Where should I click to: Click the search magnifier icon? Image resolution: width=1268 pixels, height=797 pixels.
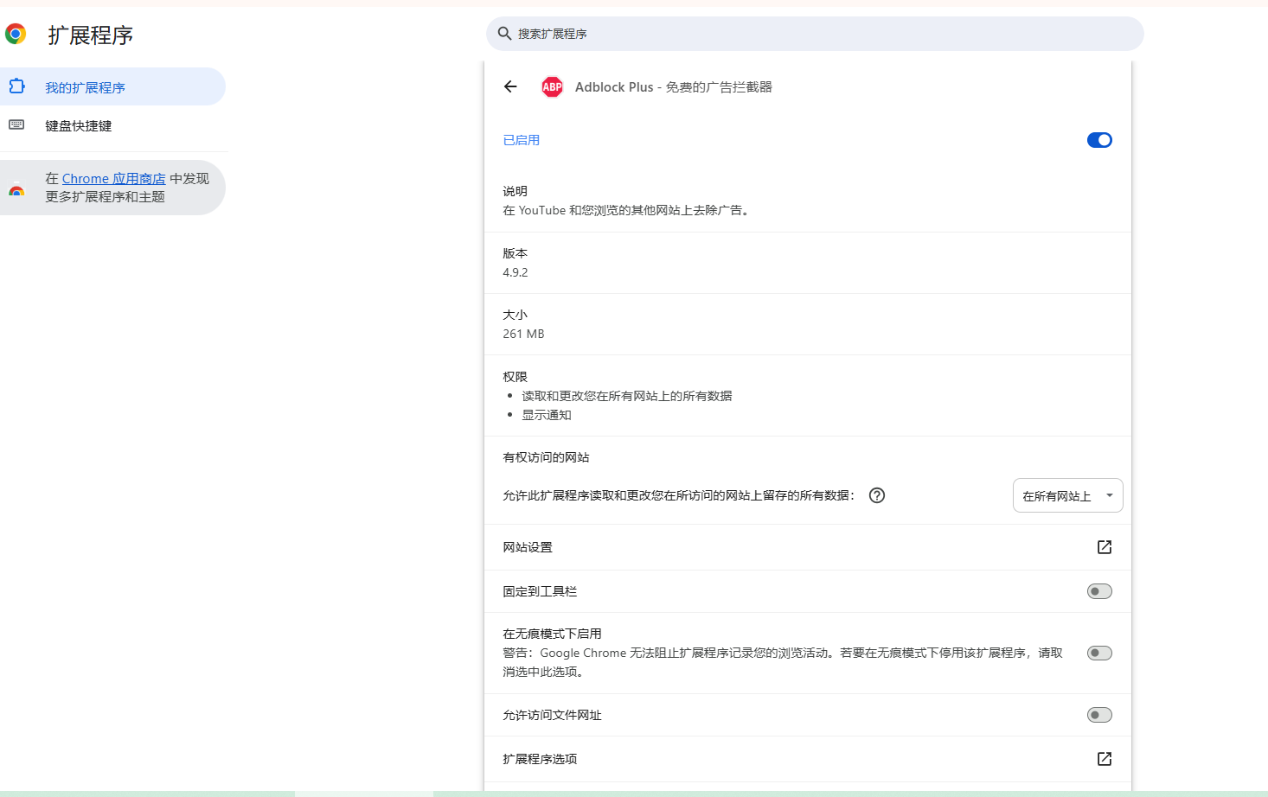click(504, 34)
